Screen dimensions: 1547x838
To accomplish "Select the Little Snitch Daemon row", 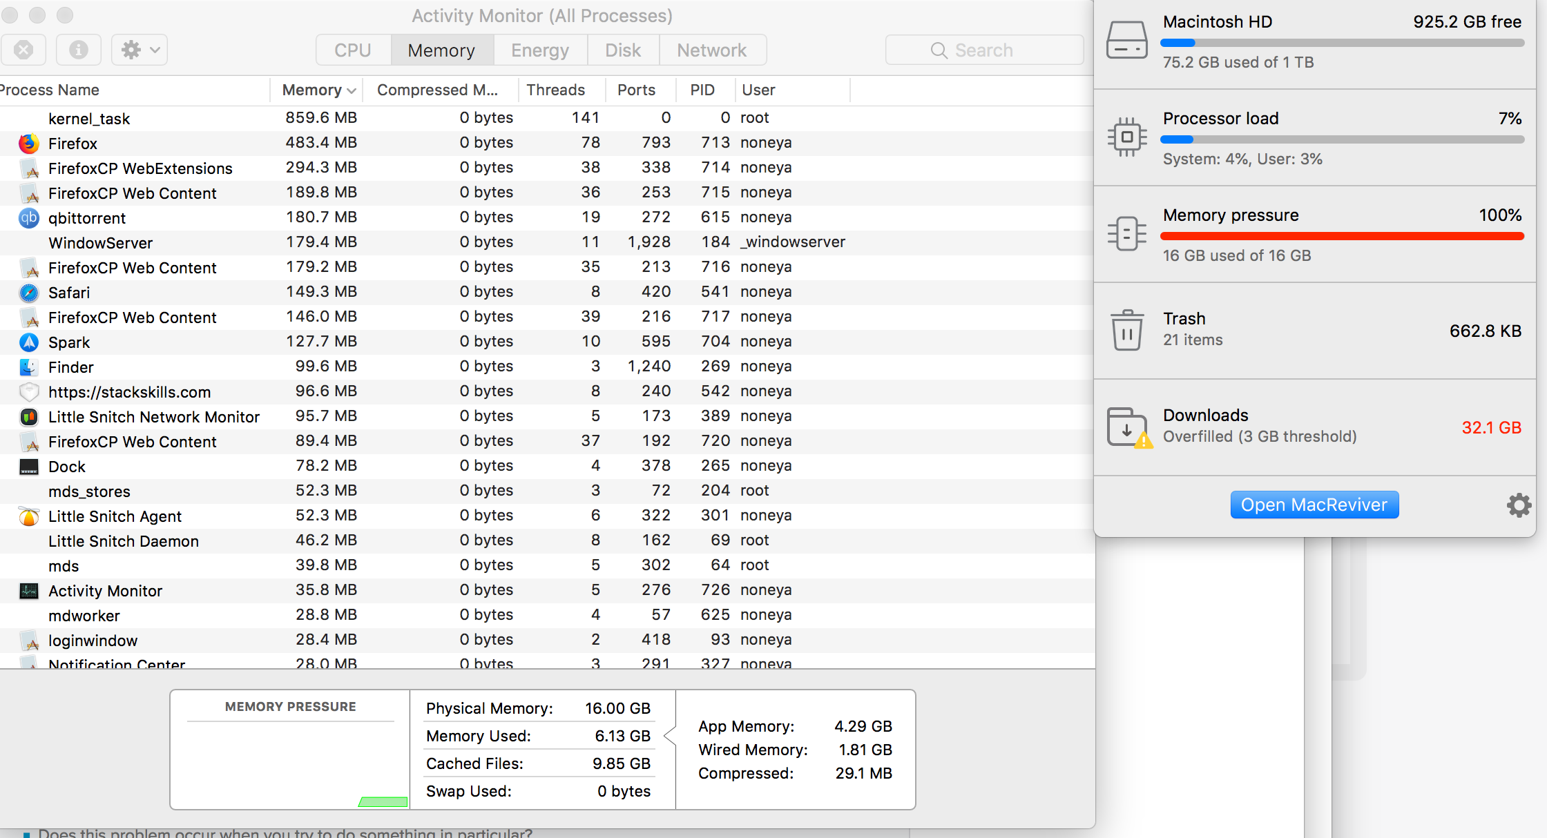I will [547, 540].
